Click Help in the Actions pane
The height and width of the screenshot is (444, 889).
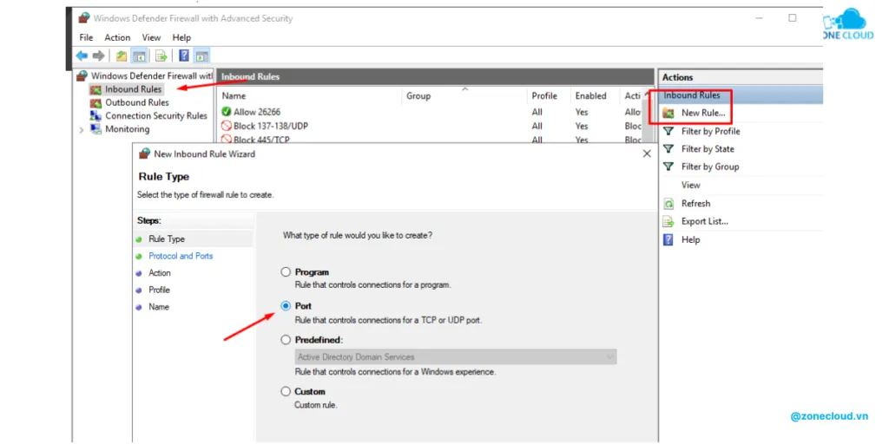[690, 239]
